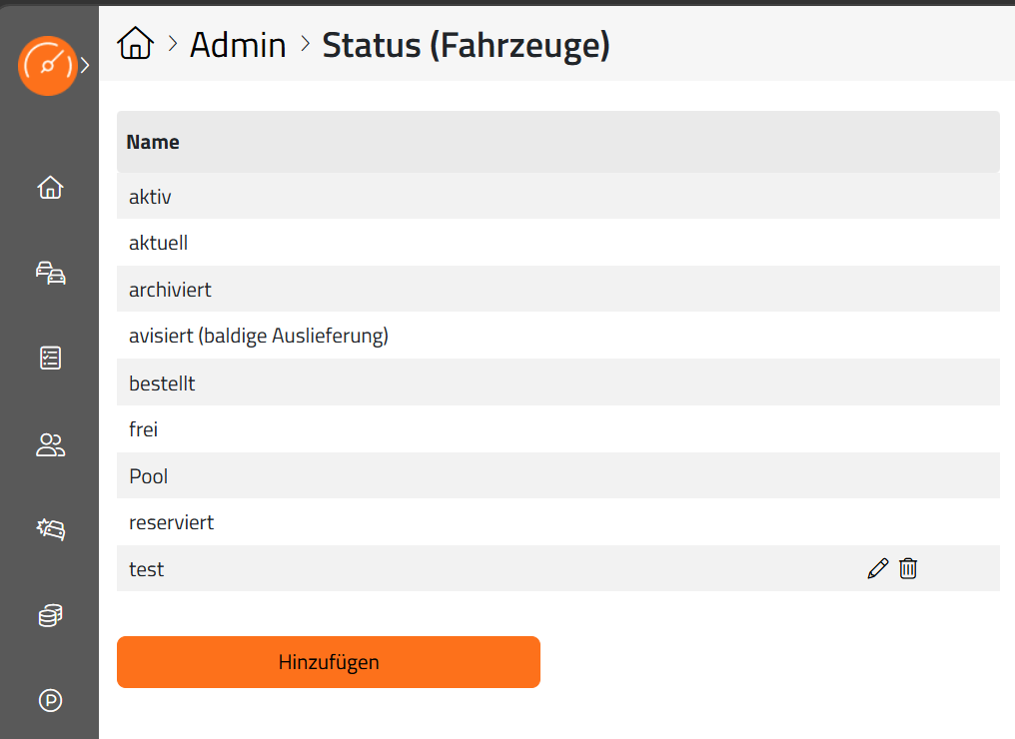Sort by the Name column header

pos(153,142)
